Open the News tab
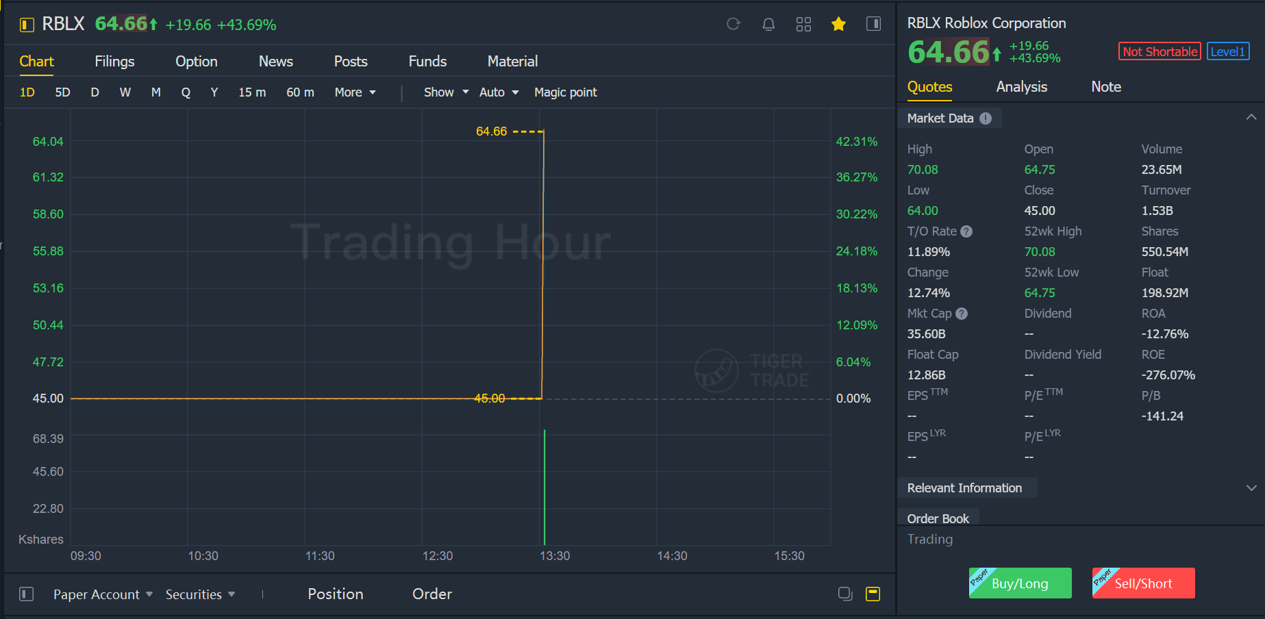This screenshot has height=619, width=1265. click(x=276, y=62)
